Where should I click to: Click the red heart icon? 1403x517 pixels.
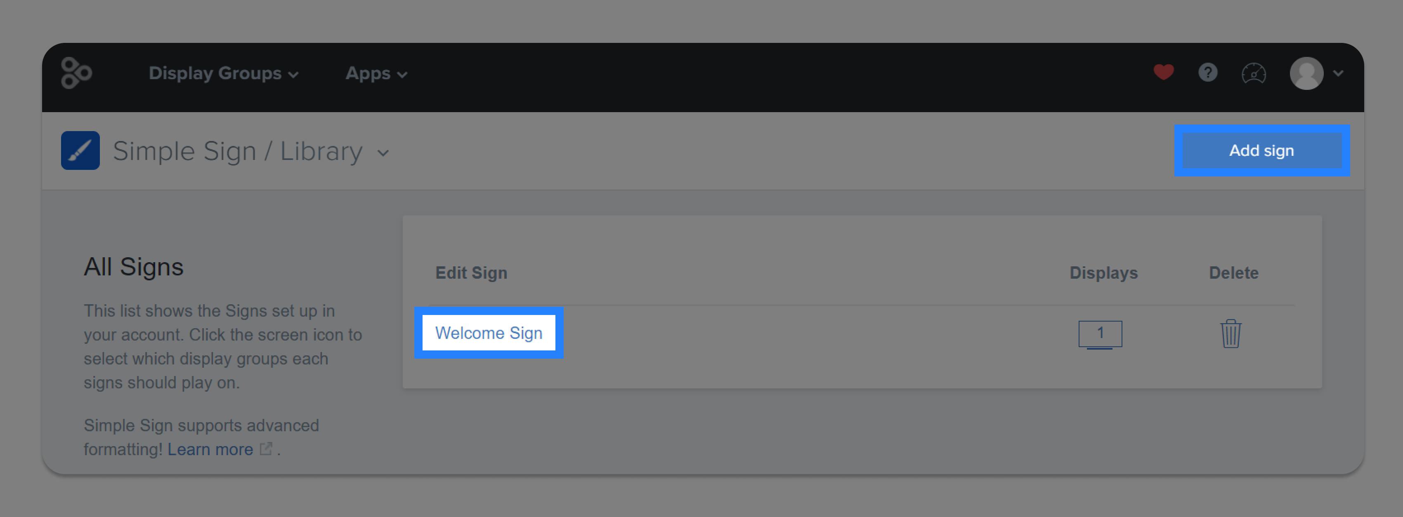pos(1163,73)
